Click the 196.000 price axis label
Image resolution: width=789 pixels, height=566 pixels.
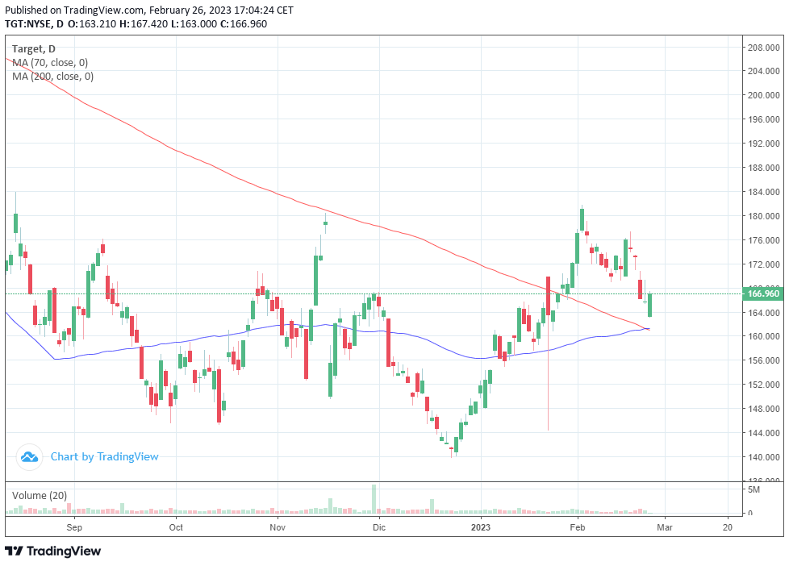763,119
